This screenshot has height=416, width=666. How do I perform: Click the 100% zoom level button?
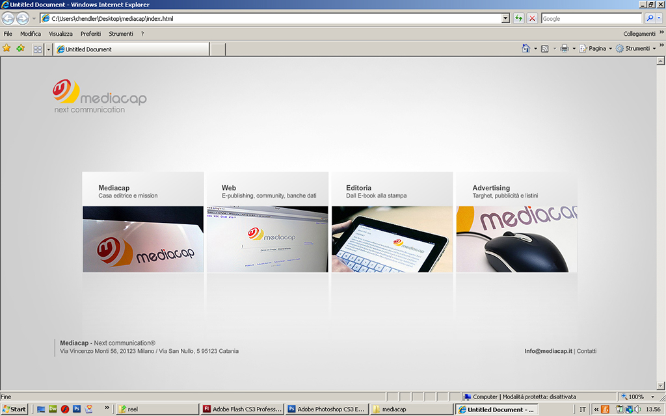tap(633, 397)
